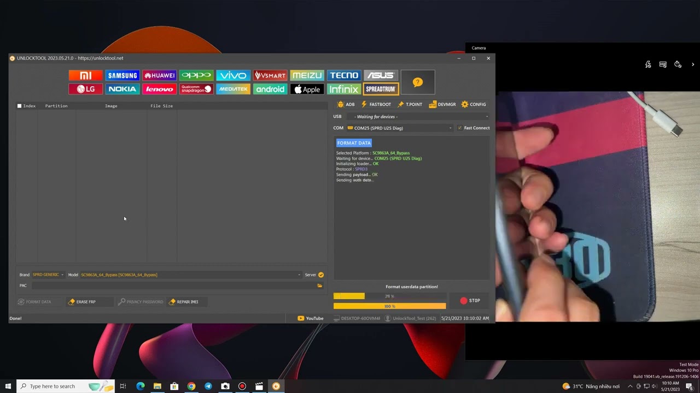The height and width of the screenshot is (393, 700).
Task: Click the FORMAT DATA log header
Action: 354,143
